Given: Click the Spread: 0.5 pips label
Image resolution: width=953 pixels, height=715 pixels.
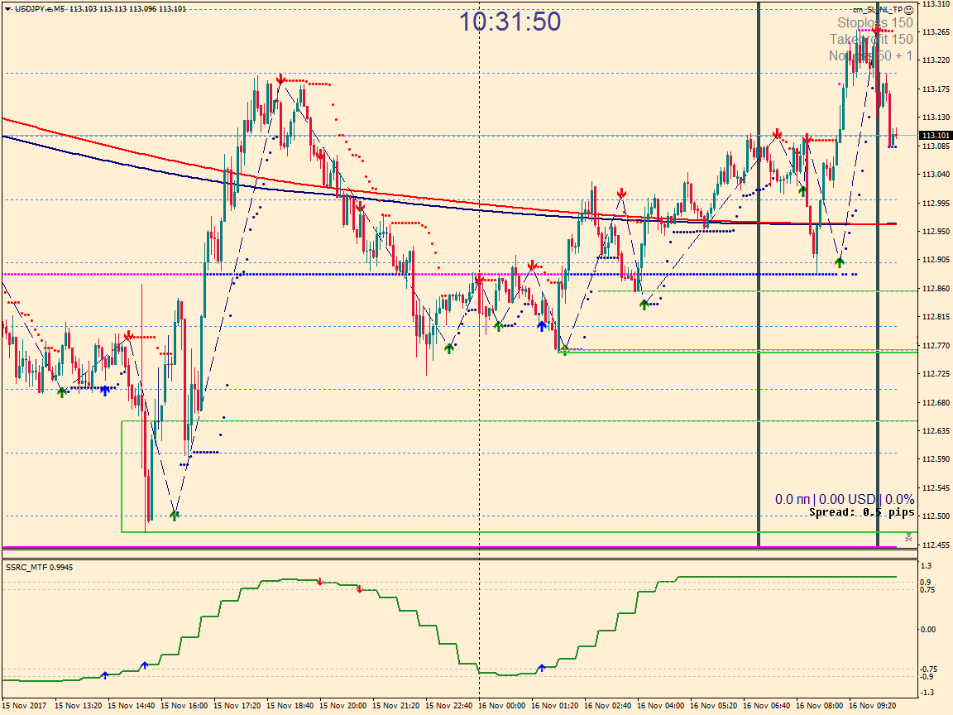Looking at the screenshot, I should click(862, 512).
